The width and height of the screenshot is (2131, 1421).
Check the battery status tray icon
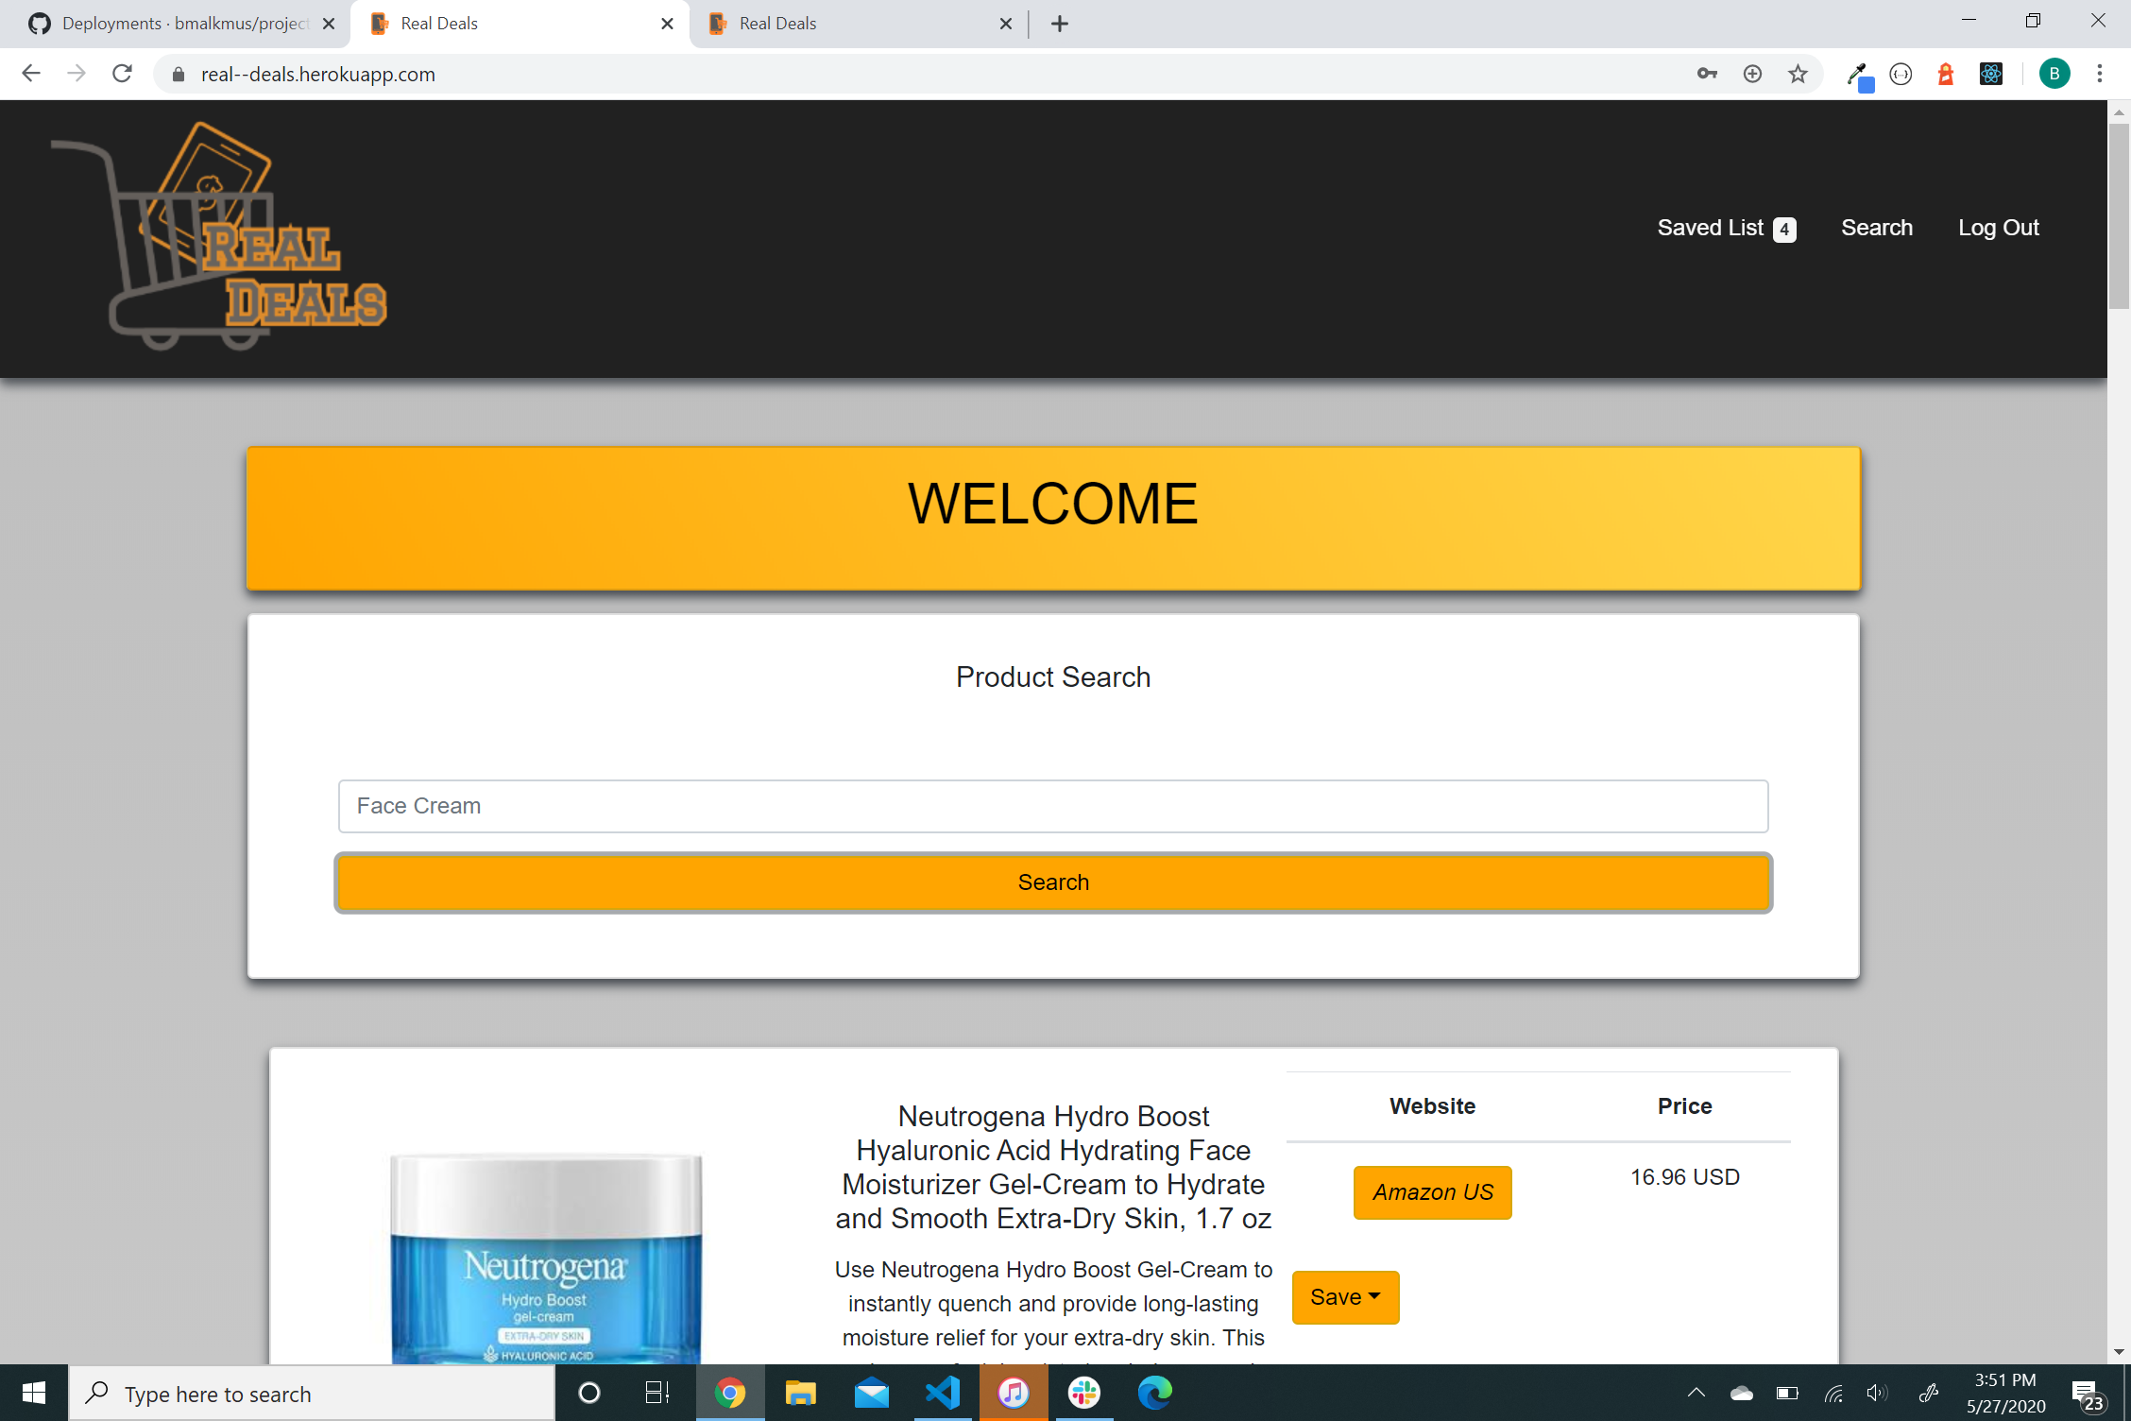[1787, 1394]
